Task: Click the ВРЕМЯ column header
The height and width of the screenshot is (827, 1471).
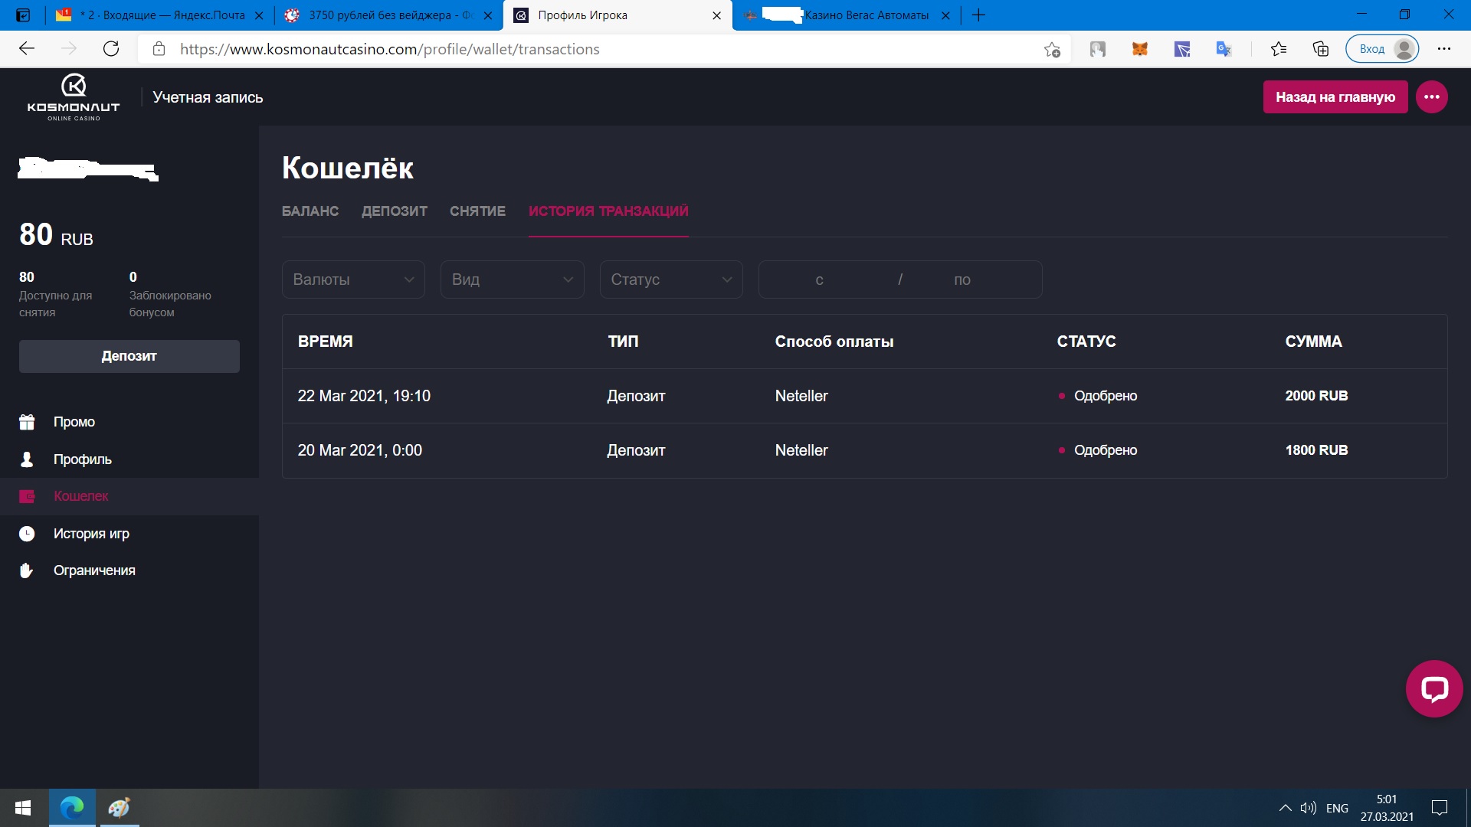Action: tap(326, 342)
